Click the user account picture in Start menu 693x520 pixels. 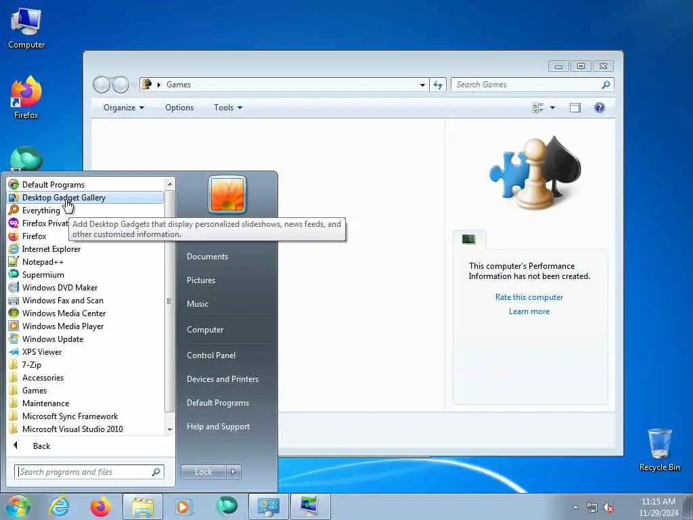[x=227, y=194]
